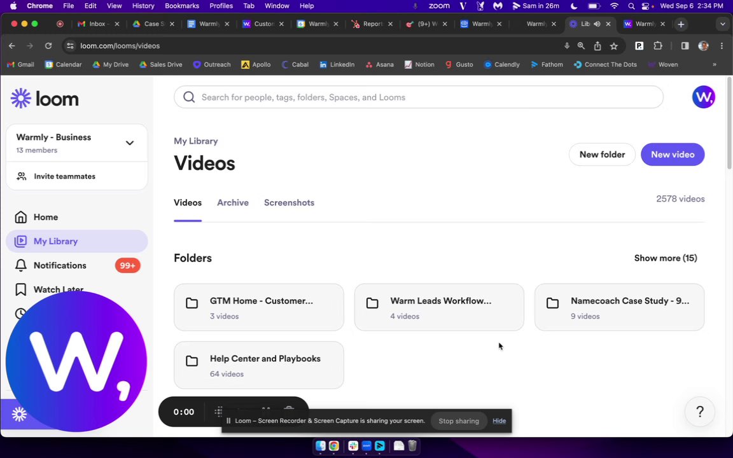Open the Chrome profile avatar menu
This screenshot has width=733, height=458.
703,46
